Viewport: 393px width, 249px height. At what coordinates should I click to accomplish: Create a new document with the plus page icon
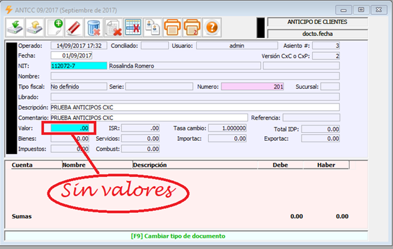(54, 27)
